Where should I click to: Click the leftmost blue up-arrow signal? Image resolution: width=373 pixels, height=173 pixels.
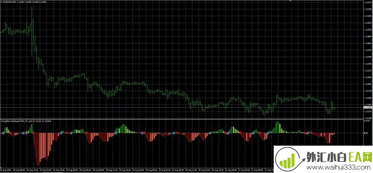(x=3, y=133)
